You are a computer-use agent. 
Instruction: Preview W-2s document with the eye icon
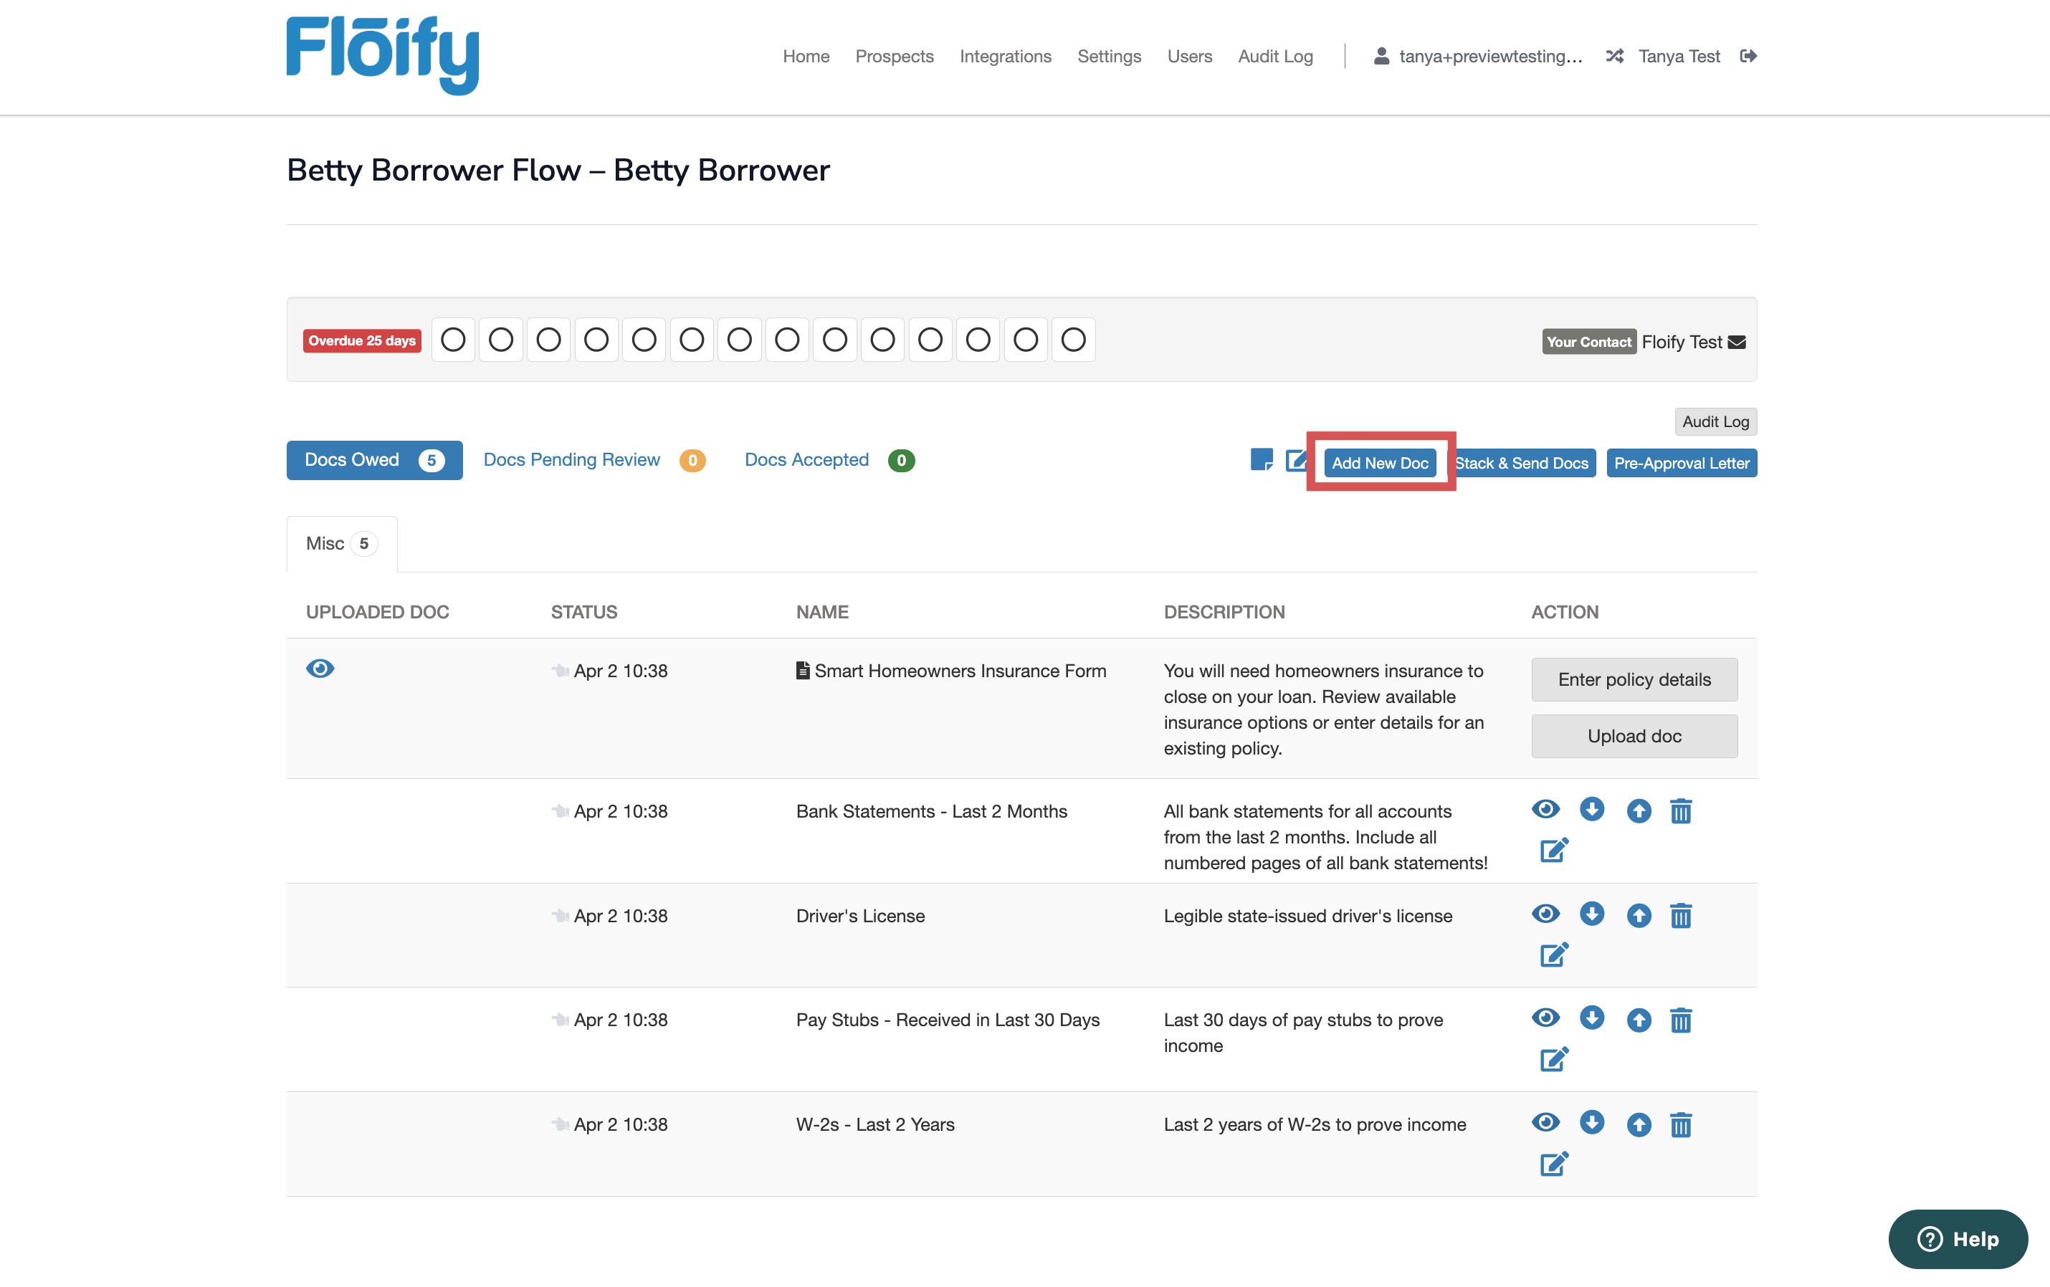pos(1545,1123)
